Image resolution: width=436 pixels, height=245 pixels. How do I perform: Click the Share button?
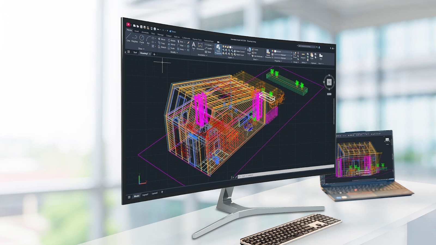(172, 32)
